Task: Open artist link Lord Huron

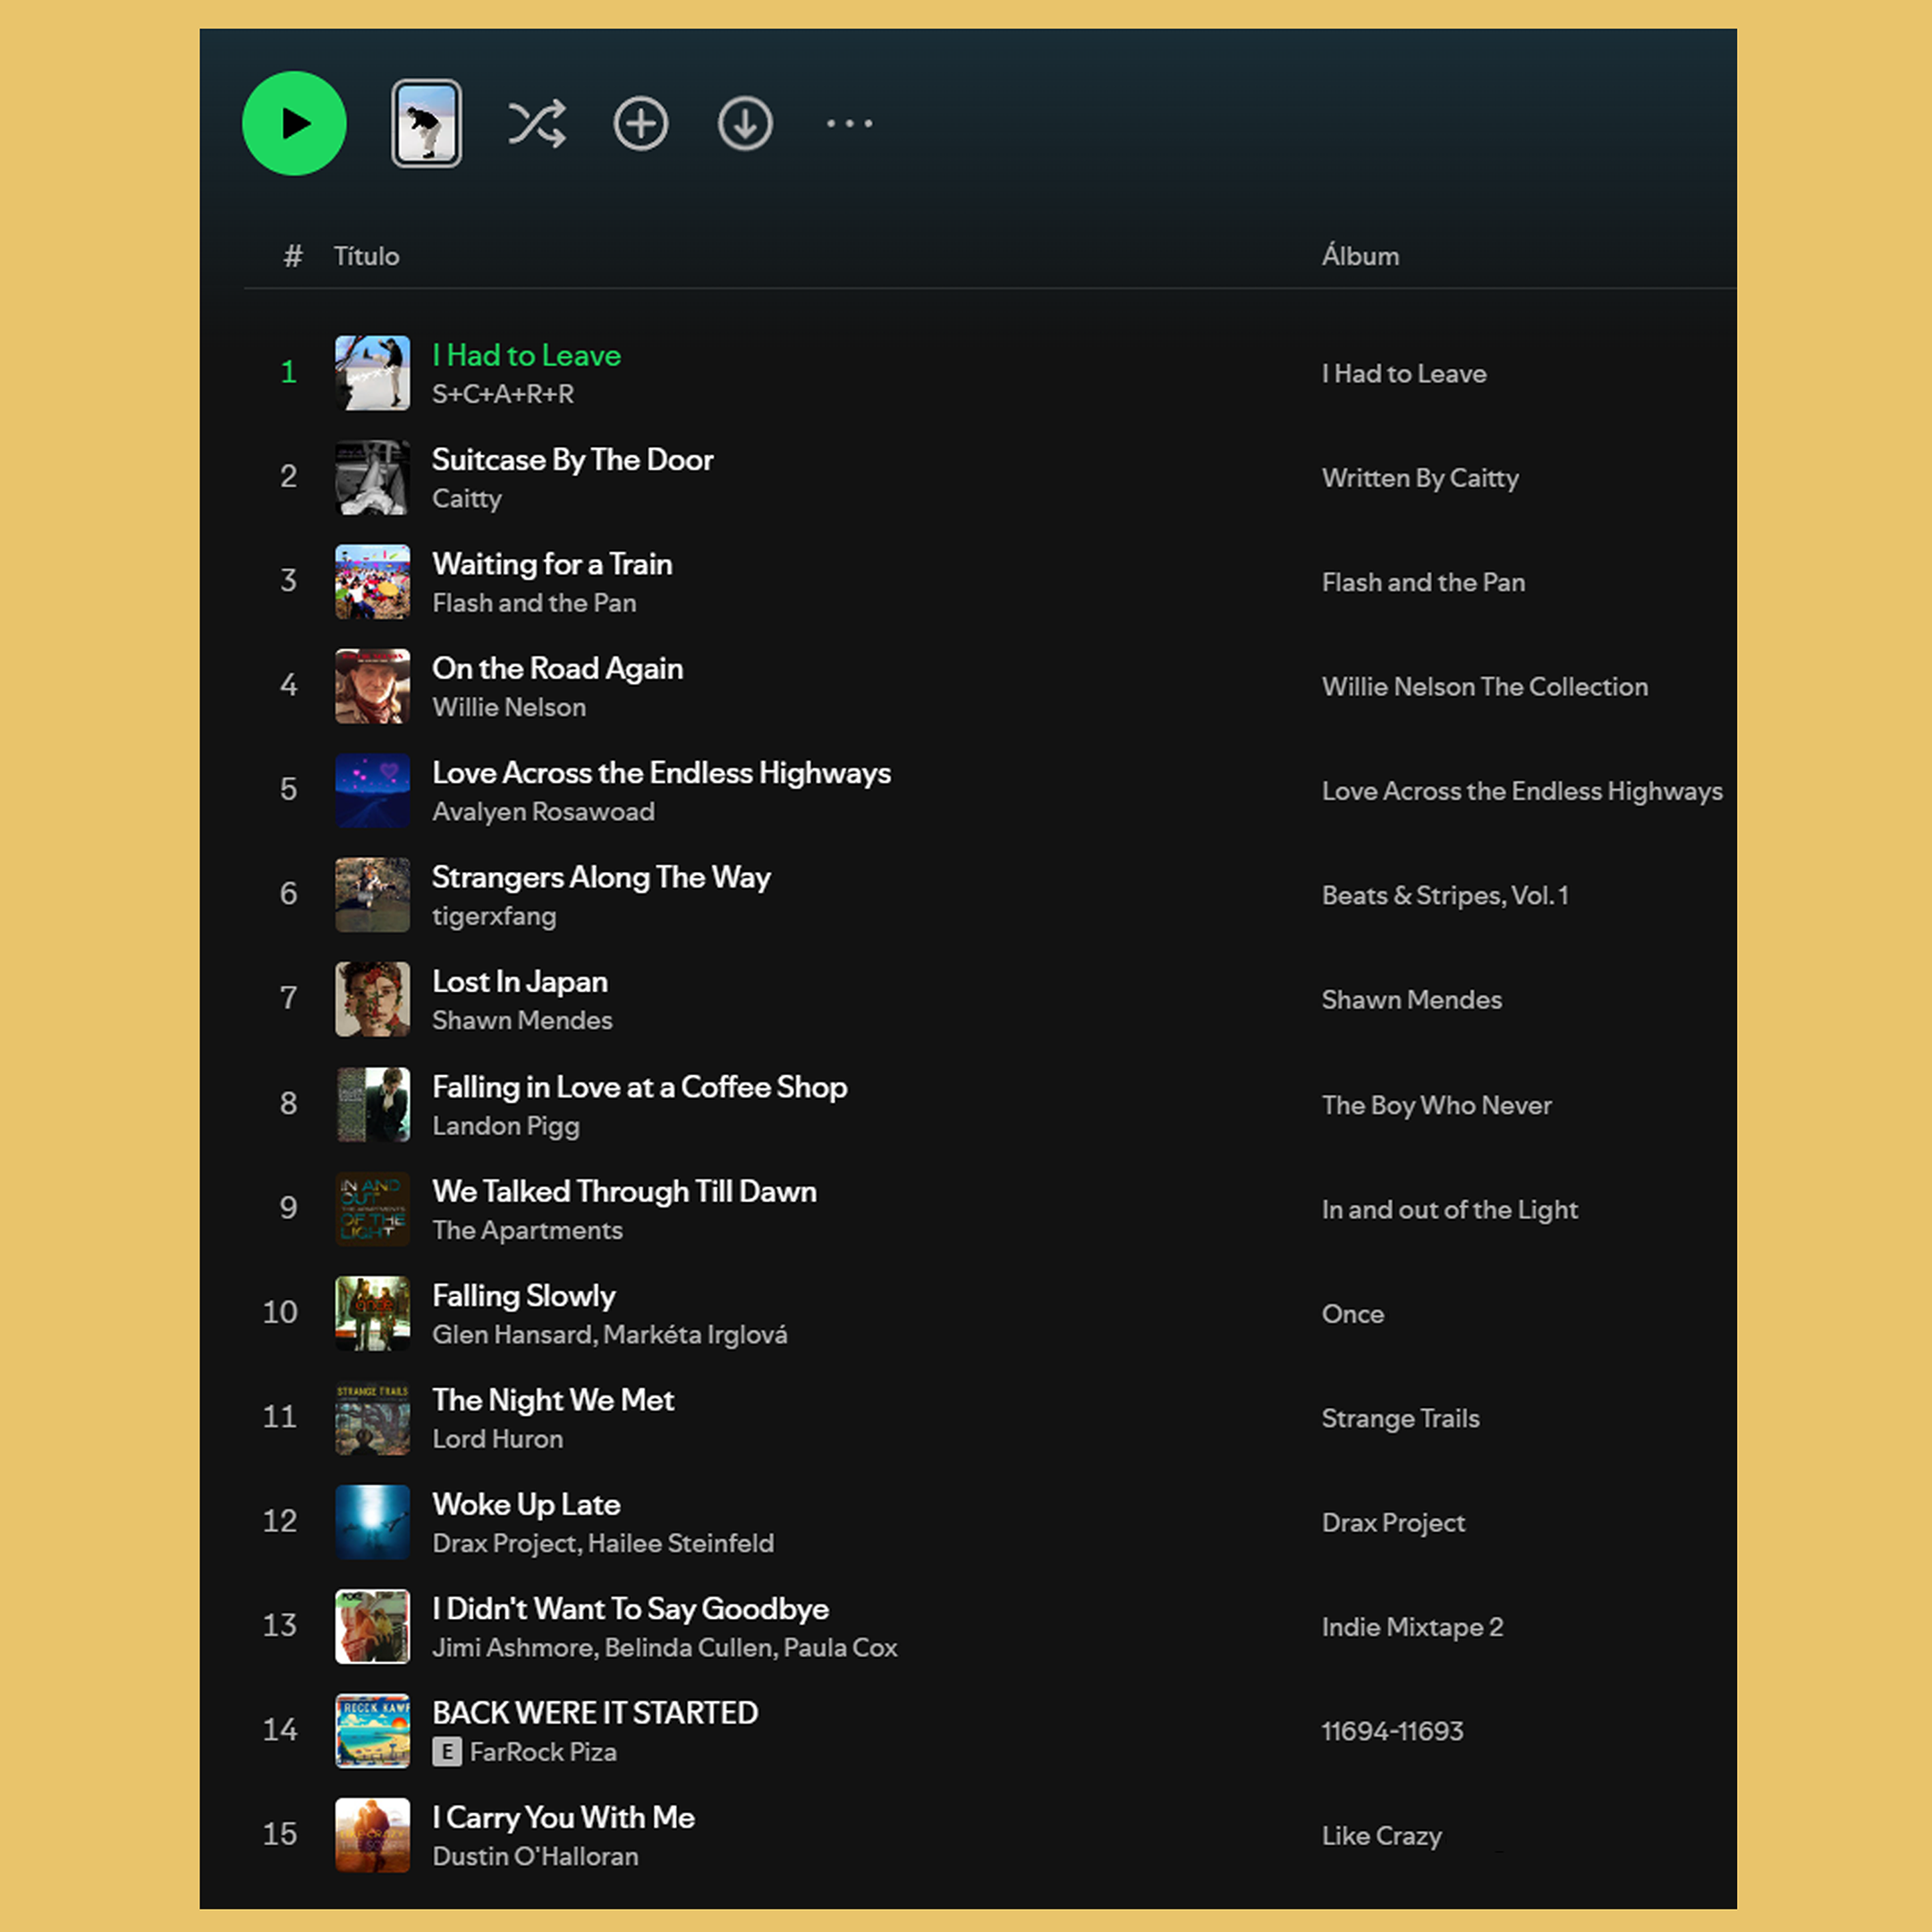Action: point(497,1439)
